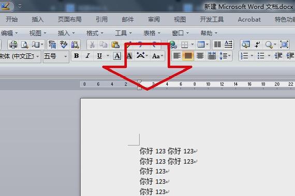Open the Document Map icon
This screenshot has height=196, width=295.
(x=246, y=44)
